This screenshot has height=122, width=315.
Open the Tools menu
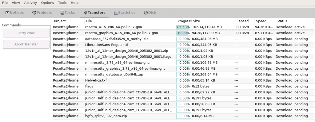click(62, 3)
